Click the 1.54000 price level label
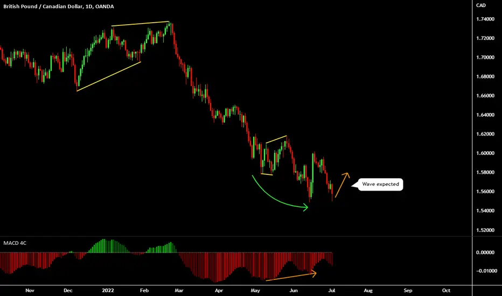Viewport: 502px width, 296px height. 485,211
